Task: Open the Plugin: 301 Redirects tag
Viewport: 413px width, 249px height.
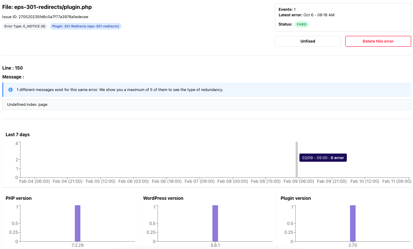Action: 86,26
